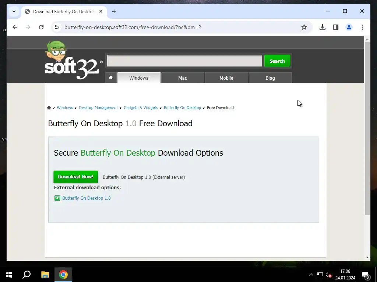This screenshot has height=282, width=377.
Task: Bookmark this page with the star icon
Action: [x=304, y=27]
